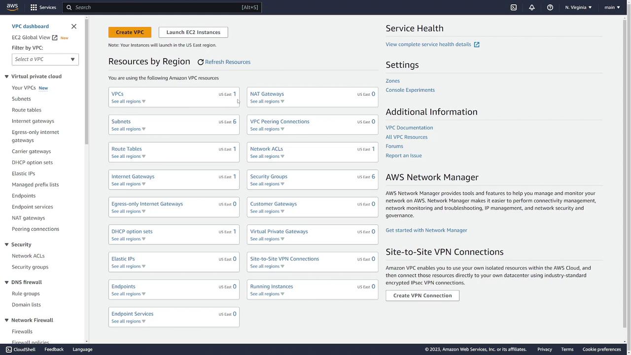Collapse the DNS firewall section
Screen dimensions: 631x355
(7, 283)
